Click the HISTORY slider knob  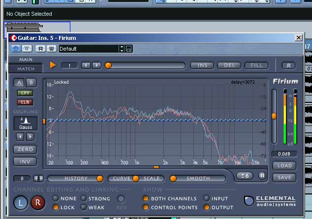click(100, 179)
